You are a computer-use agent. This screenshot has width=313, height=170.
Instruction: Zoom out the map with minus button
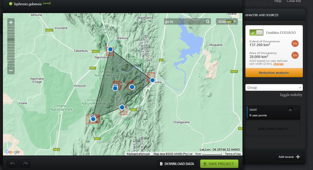pyautogui.click(x=11, y=70)
